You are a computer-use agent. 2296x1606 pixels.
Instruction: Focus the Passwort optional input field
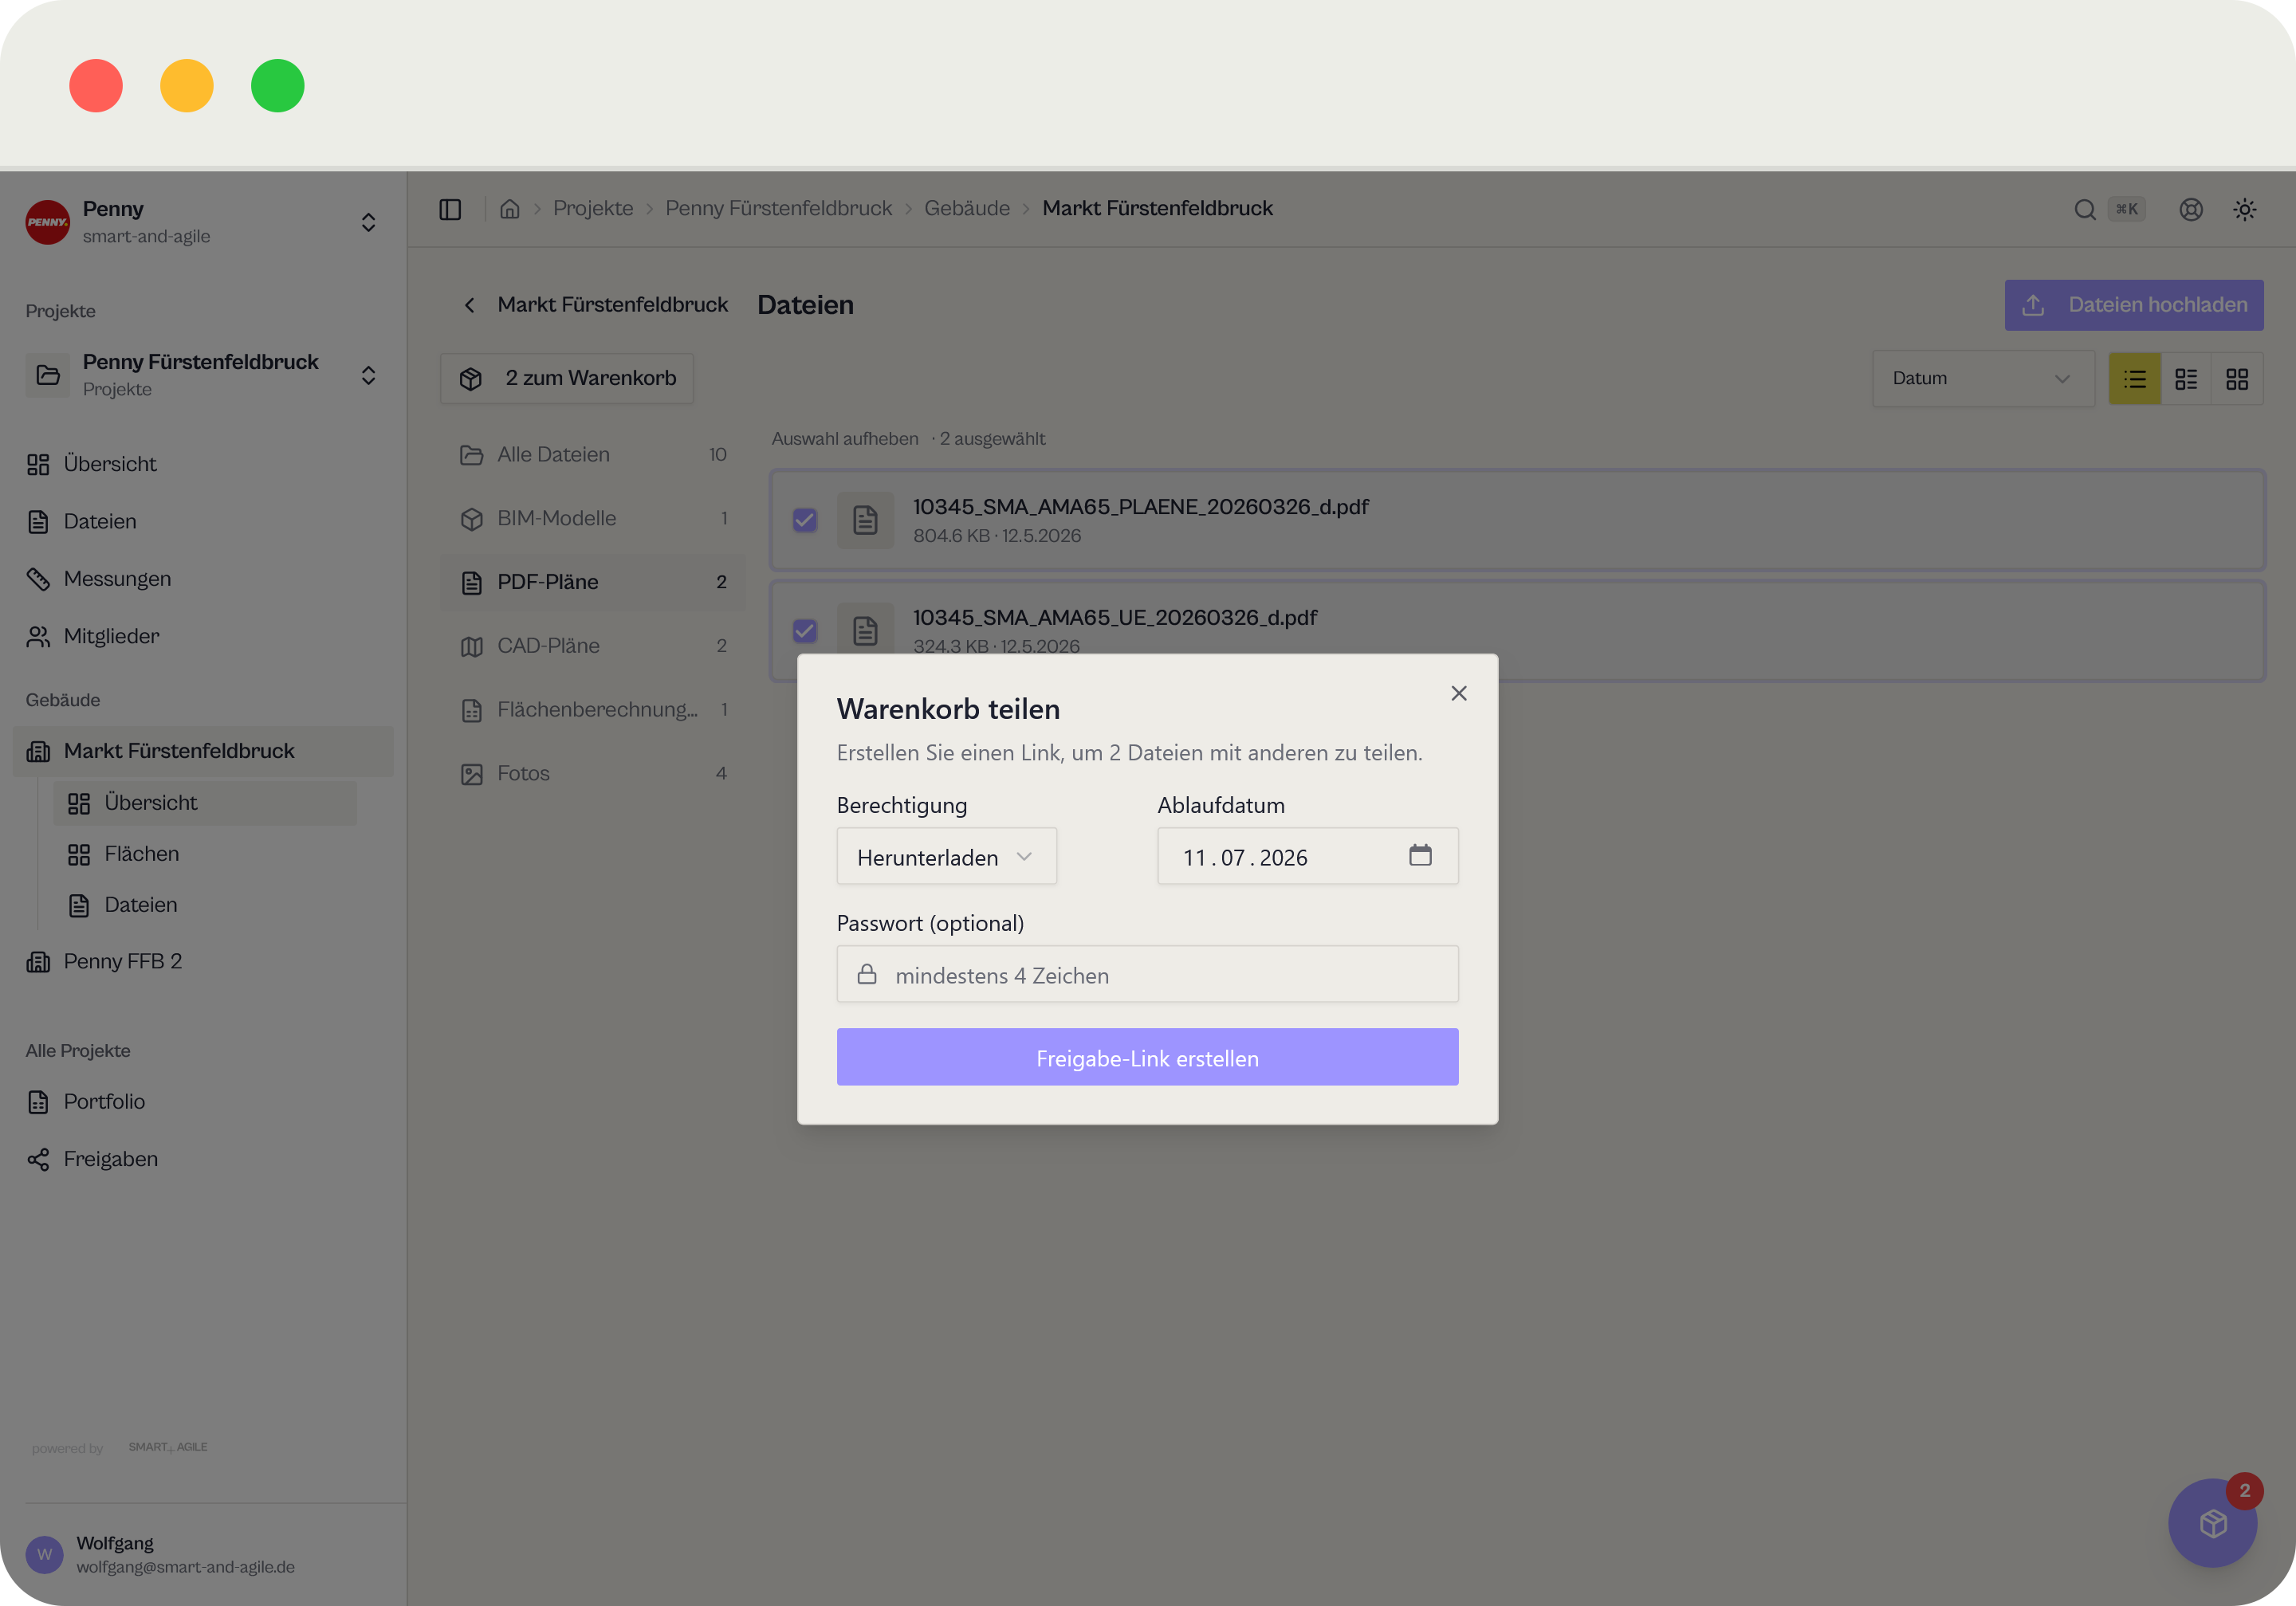tap(1147, 974)
